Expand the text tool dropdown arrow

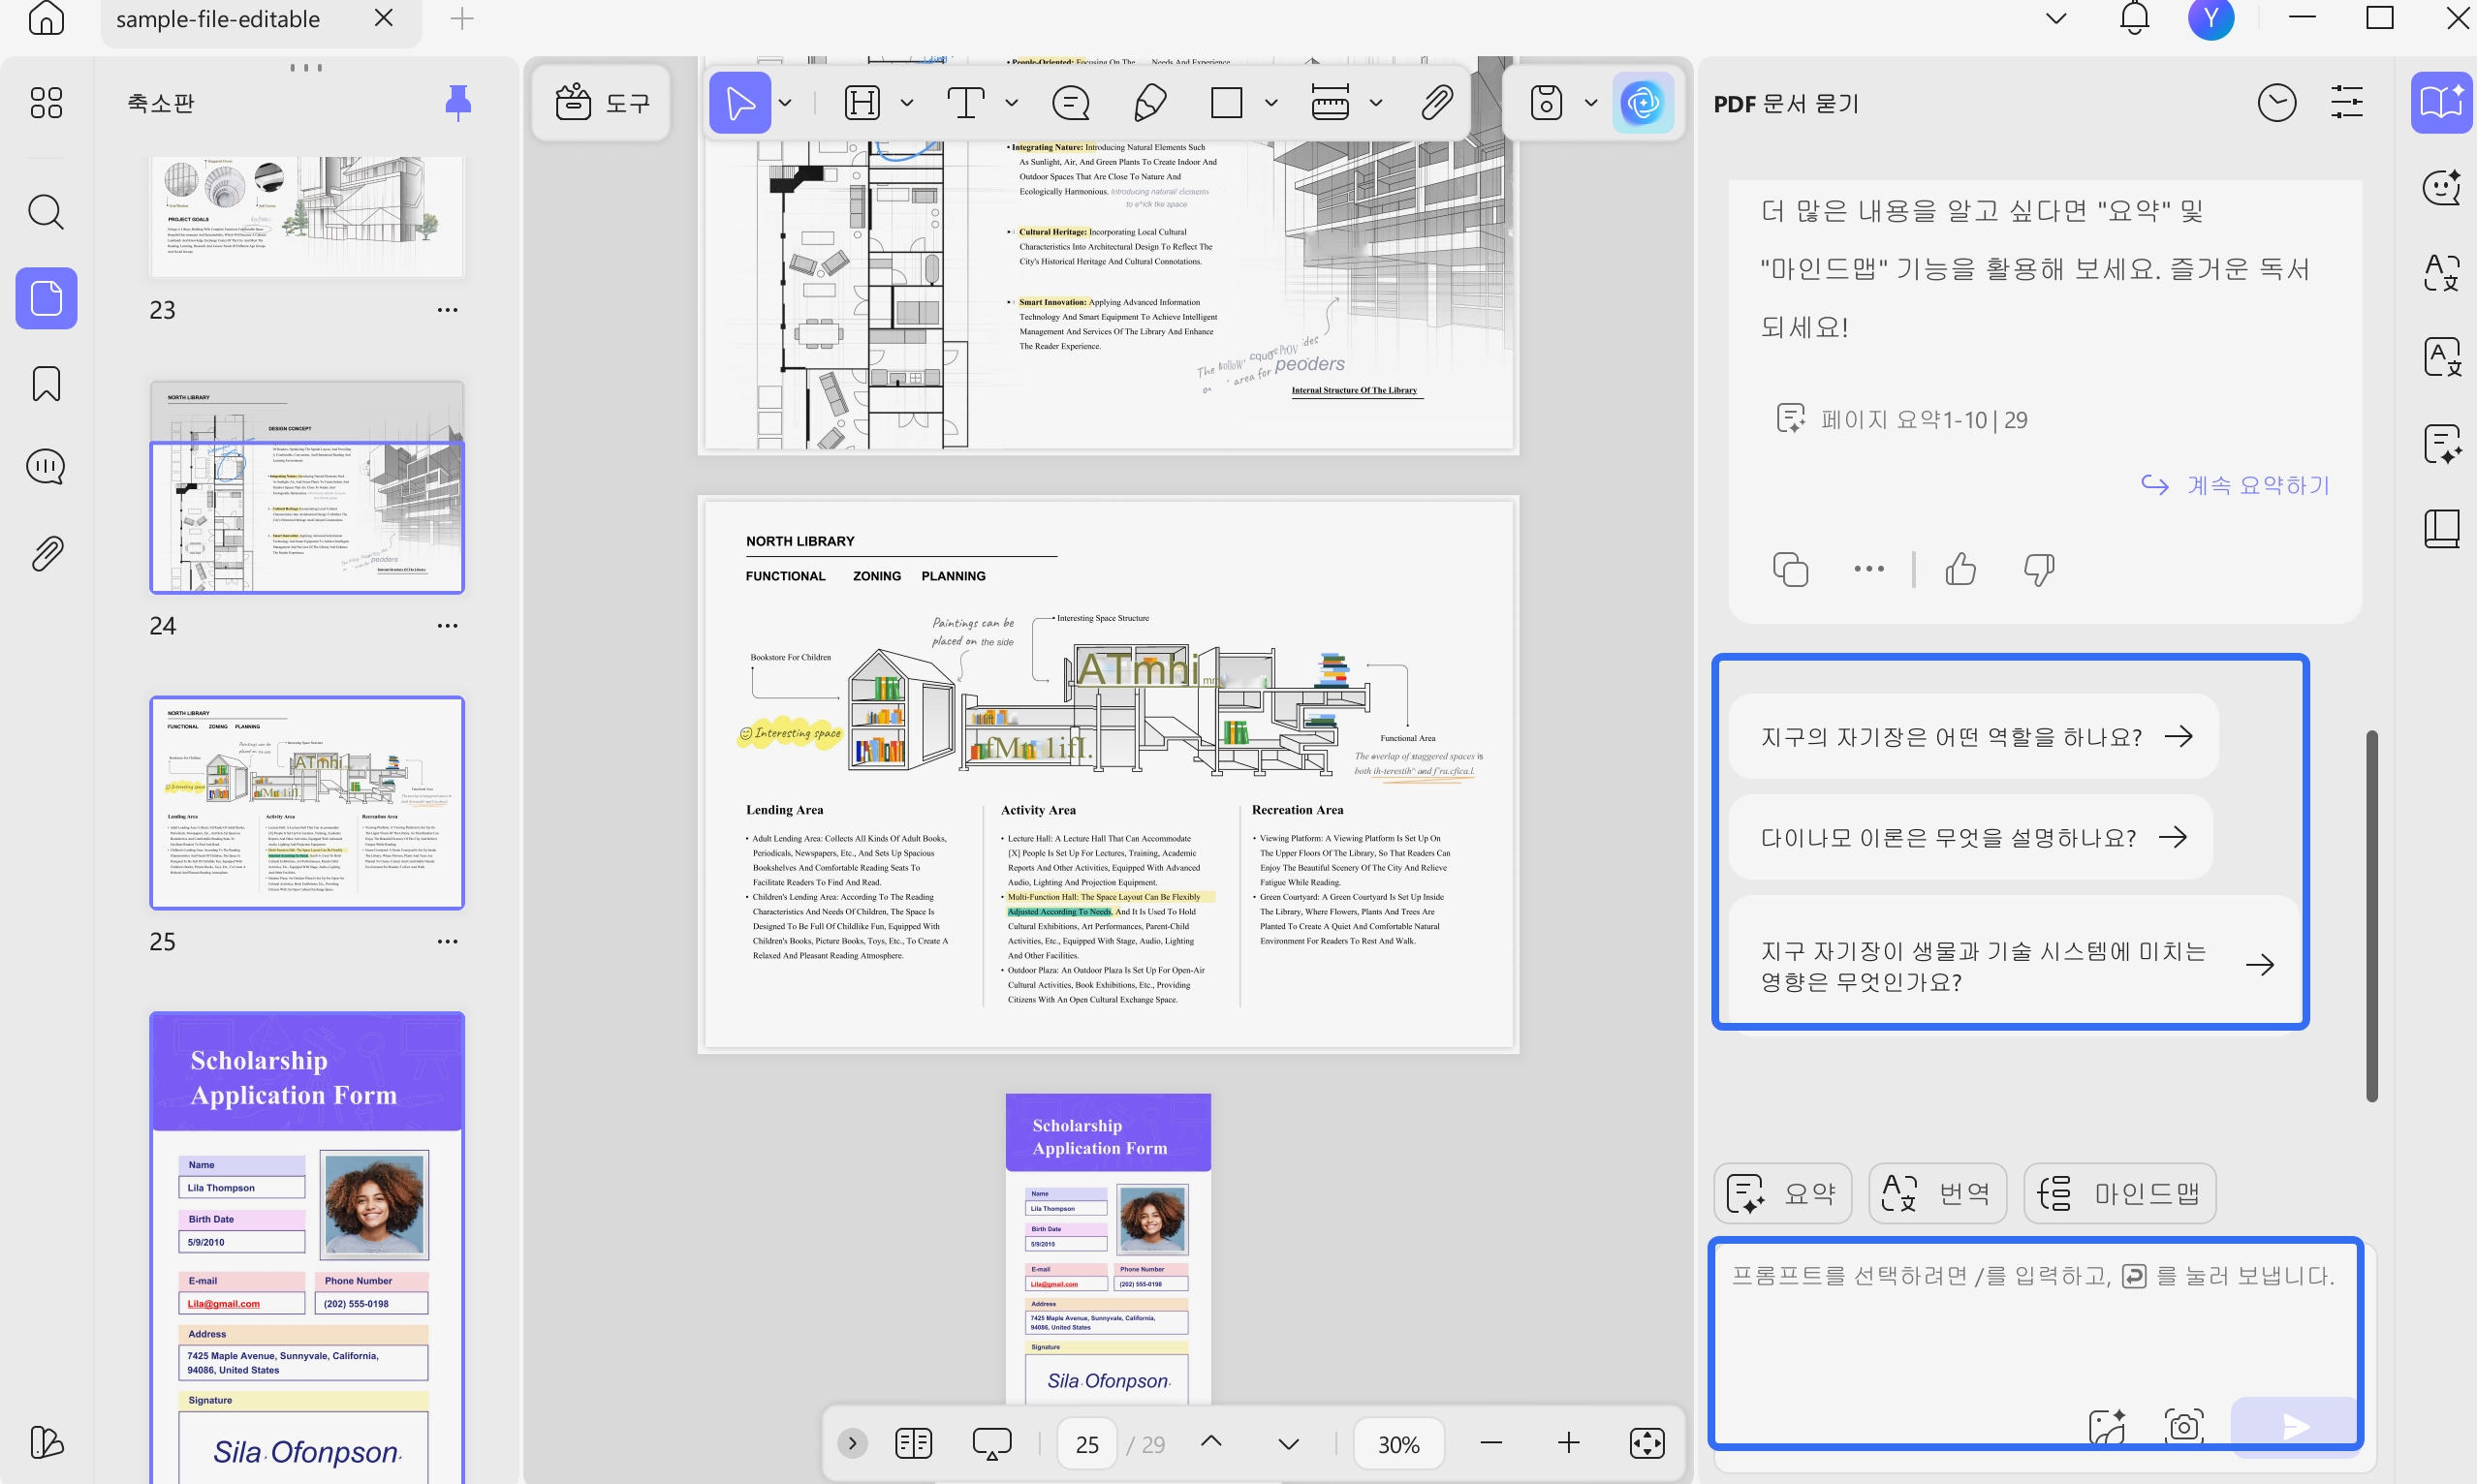coord(1013,102)
